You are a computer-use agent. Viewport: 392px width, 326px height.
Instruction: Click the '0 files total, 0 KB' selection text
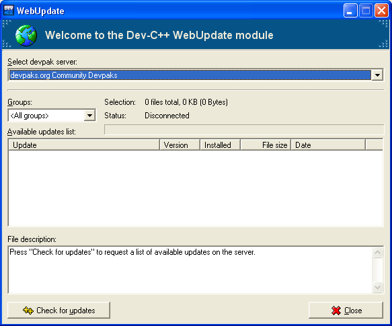186,102
